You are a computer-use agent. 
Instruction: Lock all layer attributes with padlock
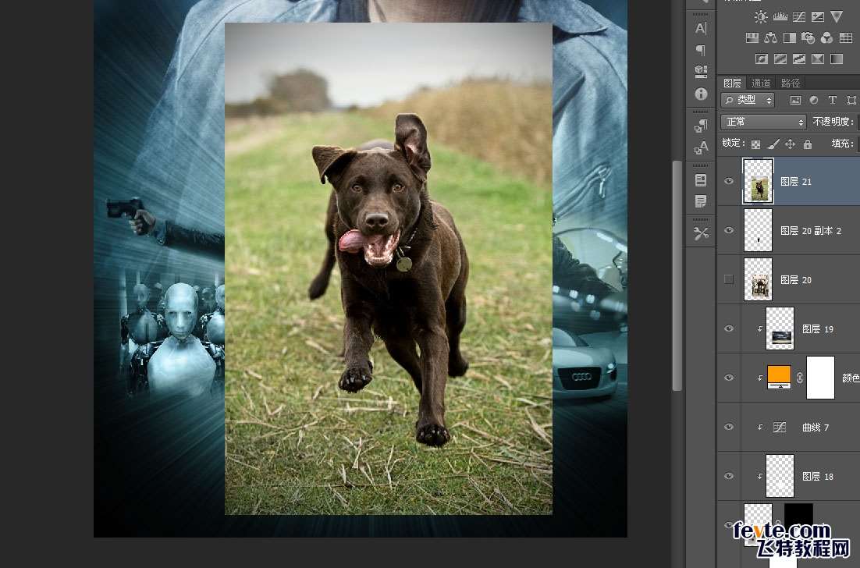point(808,144)
